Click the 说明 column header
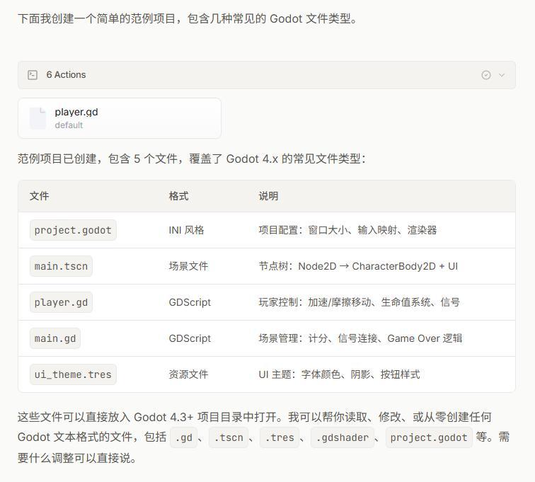 (268, 196)
